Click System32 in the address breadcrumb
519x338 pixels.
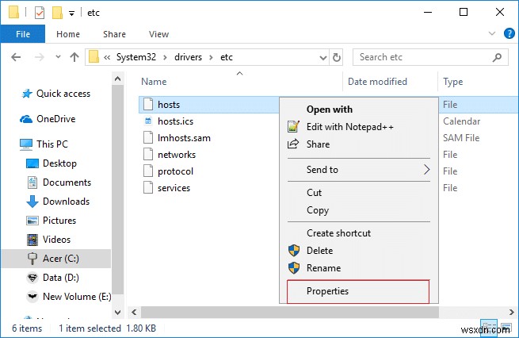click(x=136, y=57)
